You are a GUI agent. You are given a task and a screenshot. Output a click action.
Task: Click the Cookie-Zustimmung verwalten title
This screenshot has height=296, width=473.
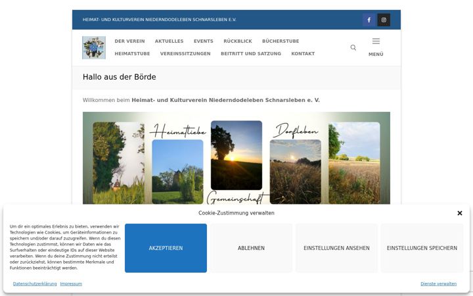236,213
